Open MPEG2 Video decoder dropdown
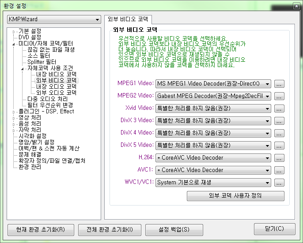The height and width of the screenshot is (243, 303). pos(213,96)
